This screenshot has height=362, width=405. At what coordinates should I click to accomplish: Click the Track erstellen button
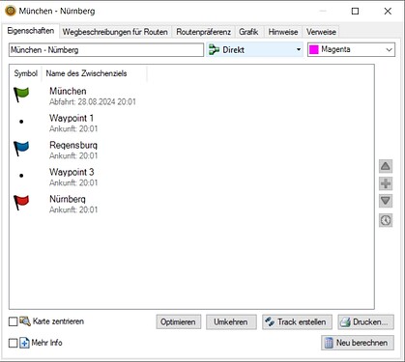click(297, 321)
